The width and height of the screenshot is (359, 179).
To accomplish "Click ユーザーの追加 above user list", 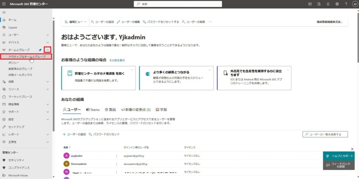I will [74, 134].
